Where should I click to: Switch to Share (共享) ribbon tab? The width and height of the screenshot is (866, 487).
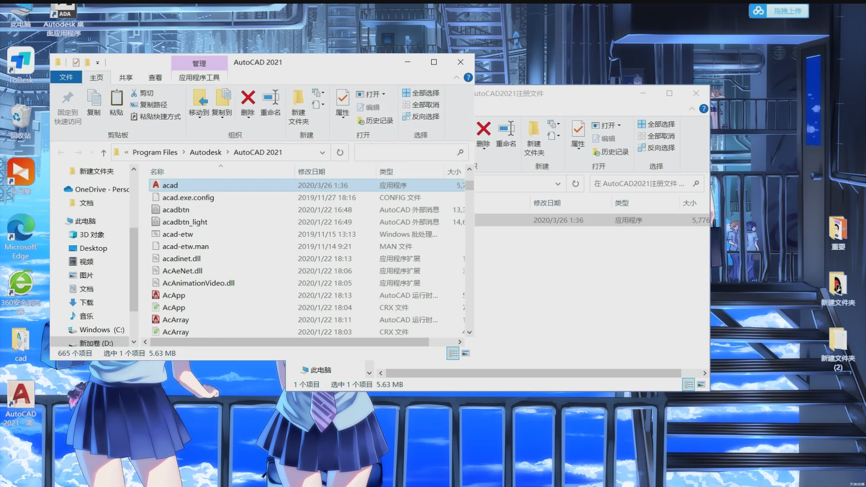click(x=126, y=78)
